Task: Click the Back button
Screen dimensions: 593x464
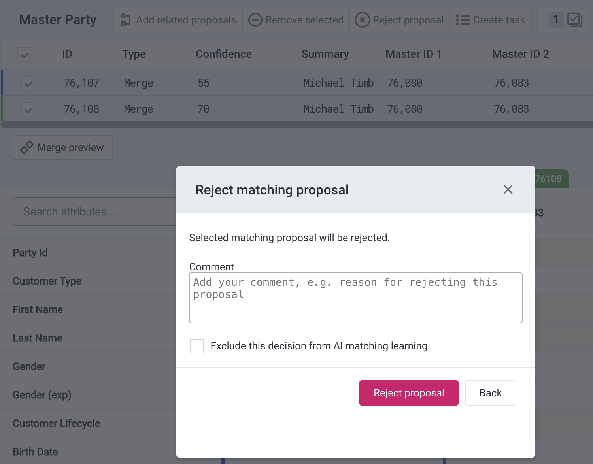Action: (x=490, y=392)
